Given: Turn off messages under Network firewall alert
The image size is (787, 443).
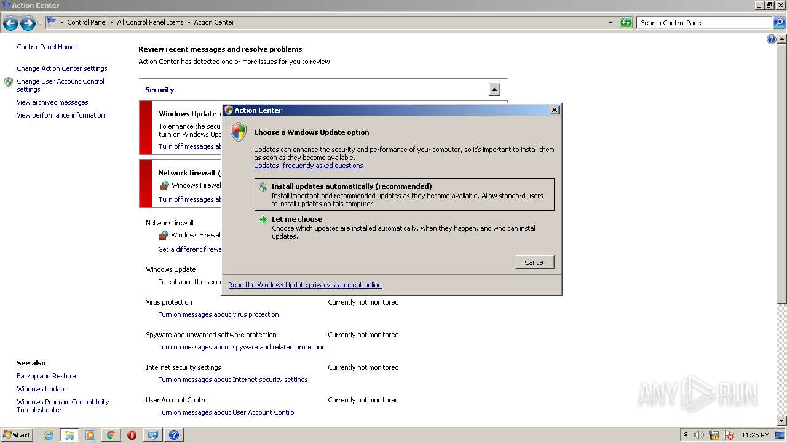Looking at the screenshot, I should (x=189, y=199).
